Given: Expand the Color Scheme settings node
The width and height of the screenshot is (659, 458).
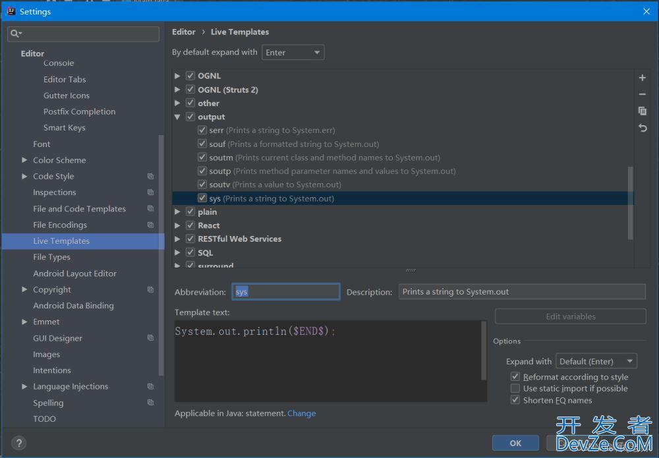Looking at the screenshot, I should click(x=24, y=160).
